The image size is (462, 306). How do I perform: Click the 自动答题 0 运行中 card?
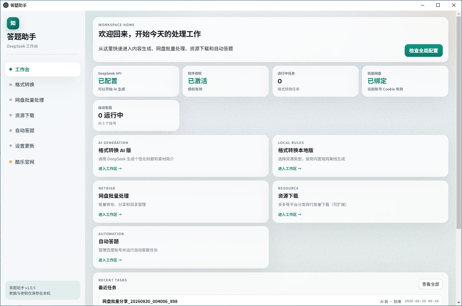click(136, 115)
